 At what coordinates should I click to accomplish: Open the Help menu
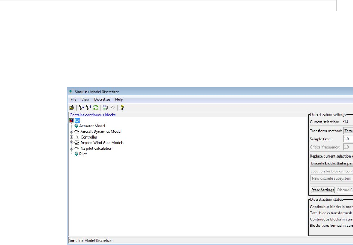tap(119, 99)
